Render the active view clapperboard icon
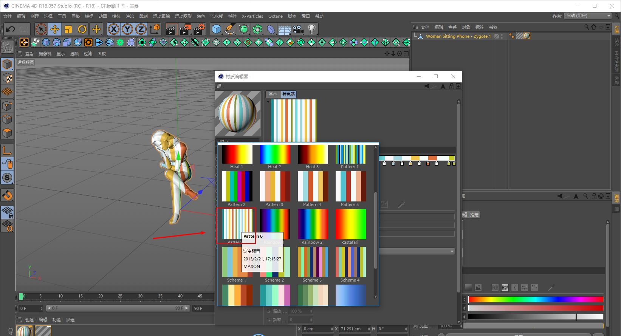The width and height of the screenshot is (621, 336). 171,29
